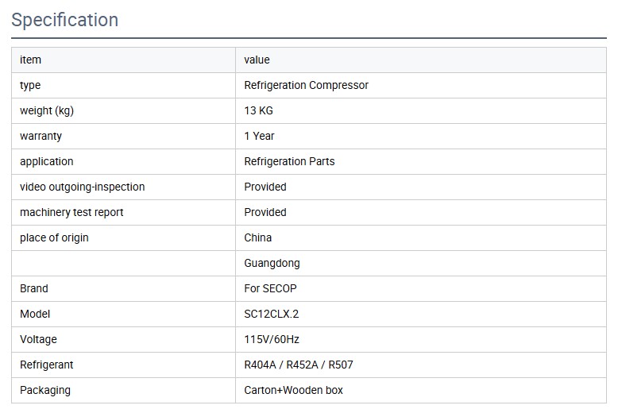Click the R404A / R452A / R507 refrigerant value

pyautogui.click(x=299, y=365)
